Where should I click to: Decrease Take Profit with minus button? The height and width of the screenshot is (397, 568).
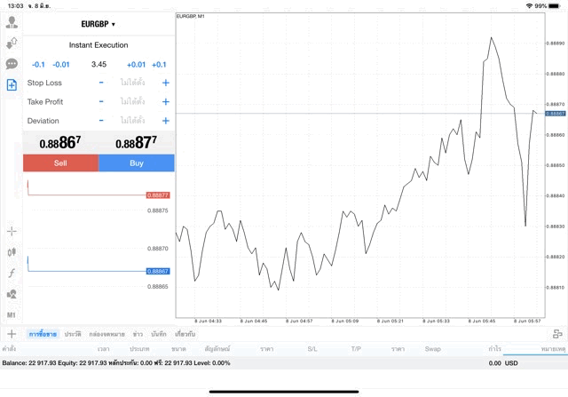[101, 101]
